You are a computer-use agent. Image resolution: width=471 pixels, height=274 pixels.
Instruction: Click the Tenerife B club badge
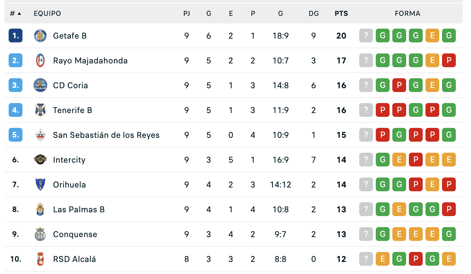pos(40,110)
